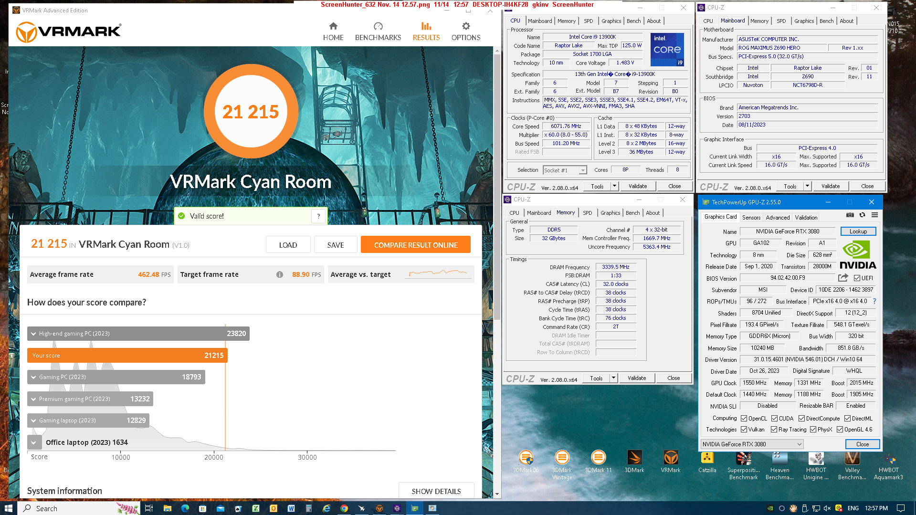Open the Socket #1 selection dropdown in CPU-Z
Image resolution: width=916 pixels, height=515 pixels.
click(x=564, y=170)
